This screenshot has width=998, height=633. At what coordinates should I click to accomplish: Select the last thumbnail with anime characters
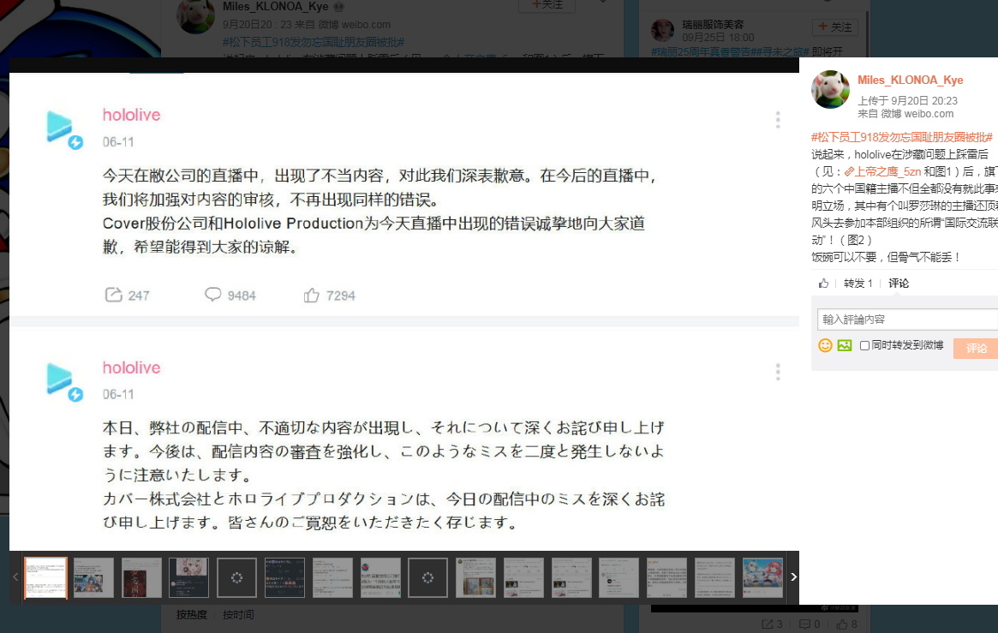762,577
